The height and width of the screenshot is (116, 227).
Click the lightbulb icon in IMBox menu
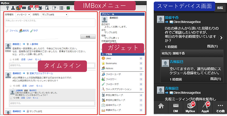click(x=7, y=8)
